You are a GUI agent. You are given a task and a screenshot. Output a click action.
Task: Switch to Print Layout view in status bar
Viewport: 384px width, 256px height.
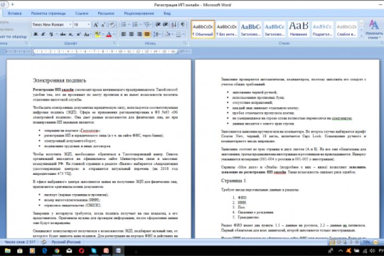pyautogui.click(x=333, y=242)
